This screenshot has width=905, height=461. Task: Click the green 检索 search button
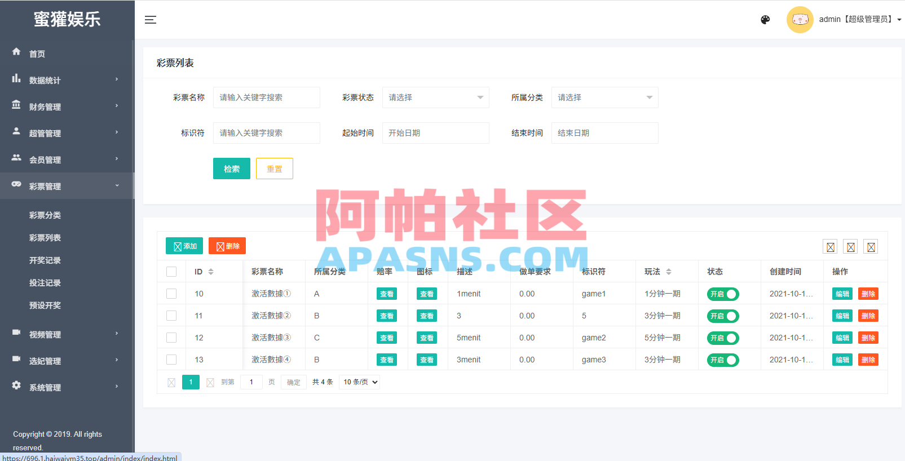pyautogui.click(x=232, y=169)
